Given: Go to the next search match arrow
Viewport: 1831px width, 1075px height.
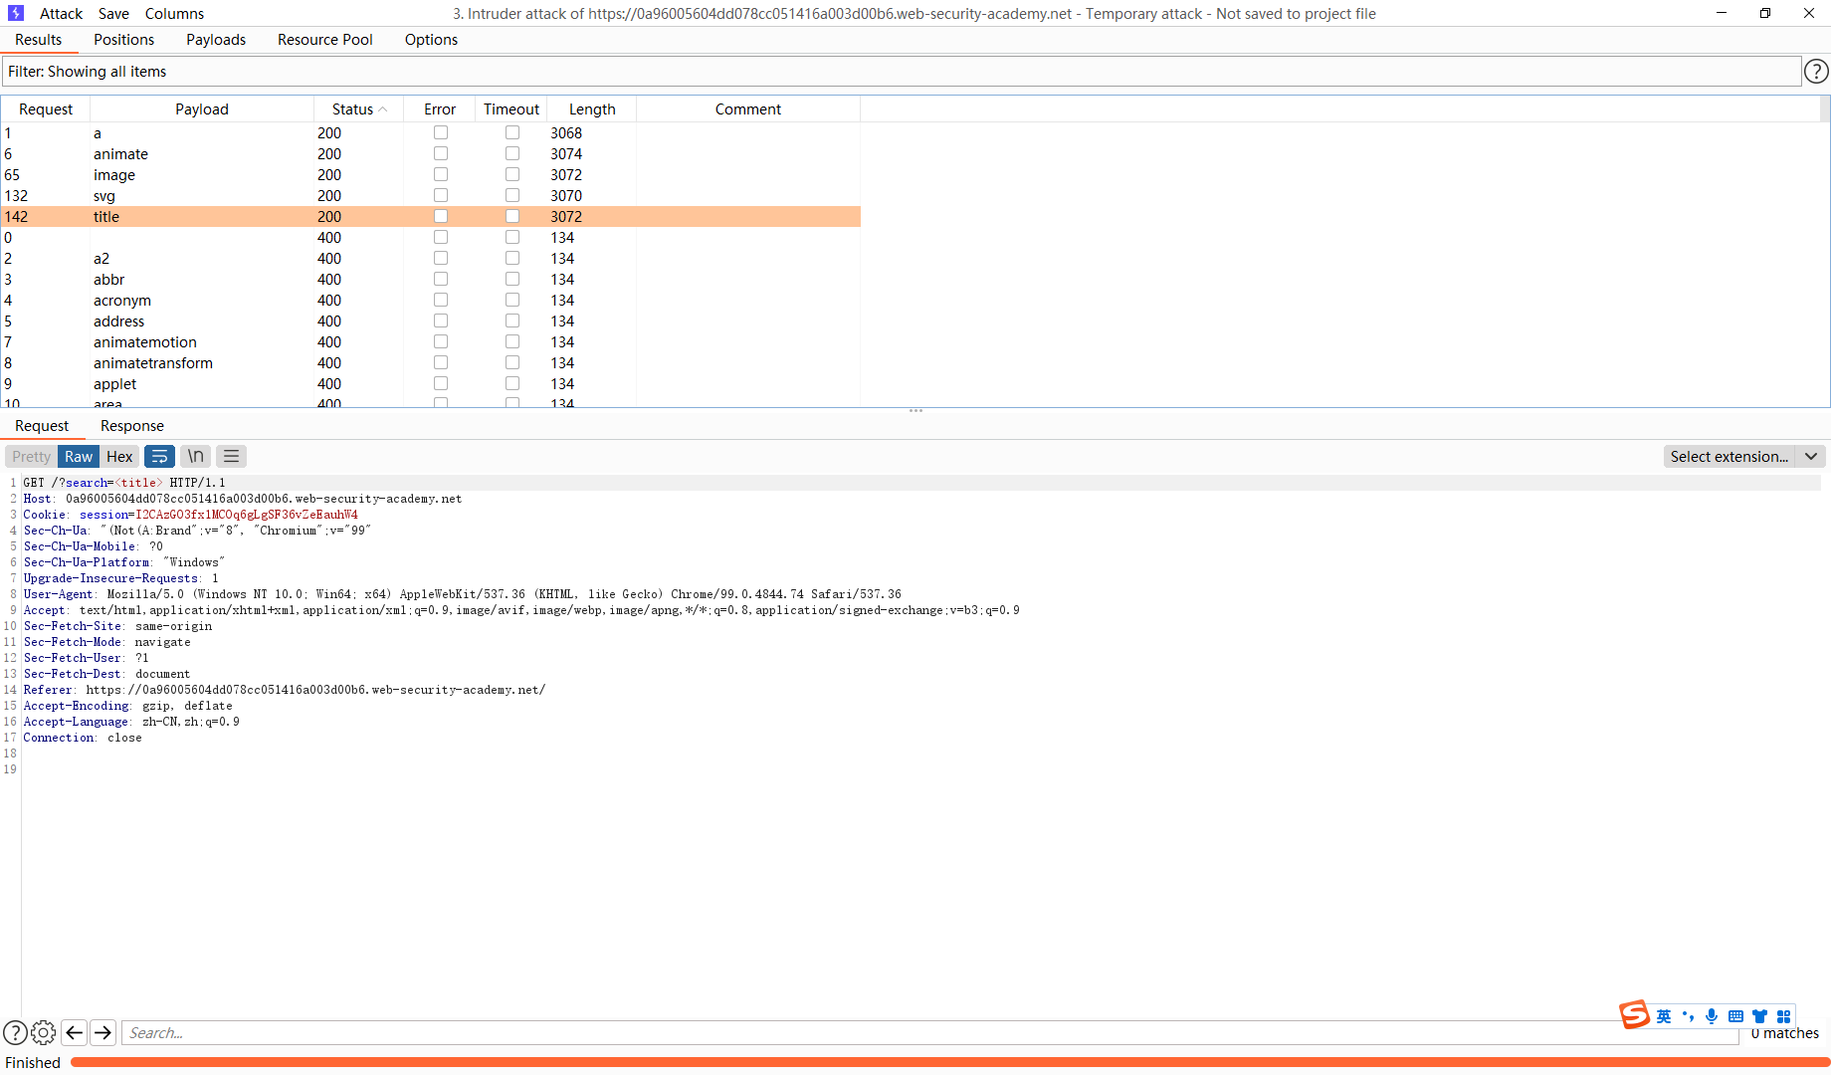Looking at the screenshot, I should click(102, 1032).
